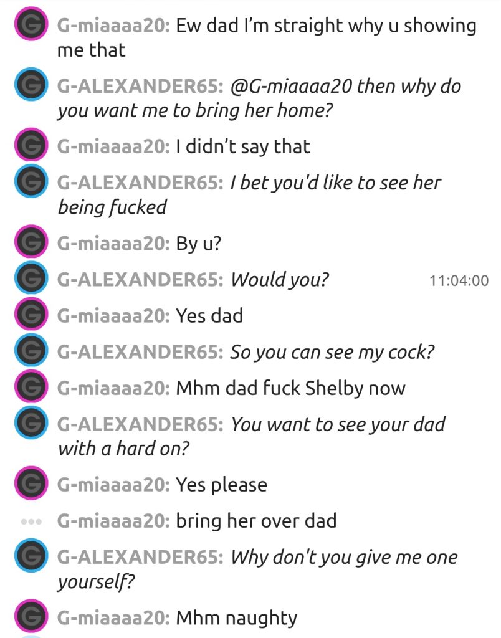The width and height of the screenshot is (501, 638).
Task: Click G-ALEXANDER65's avatar beside the @G-miaaaa20 mention message
Action: [30, 86]
